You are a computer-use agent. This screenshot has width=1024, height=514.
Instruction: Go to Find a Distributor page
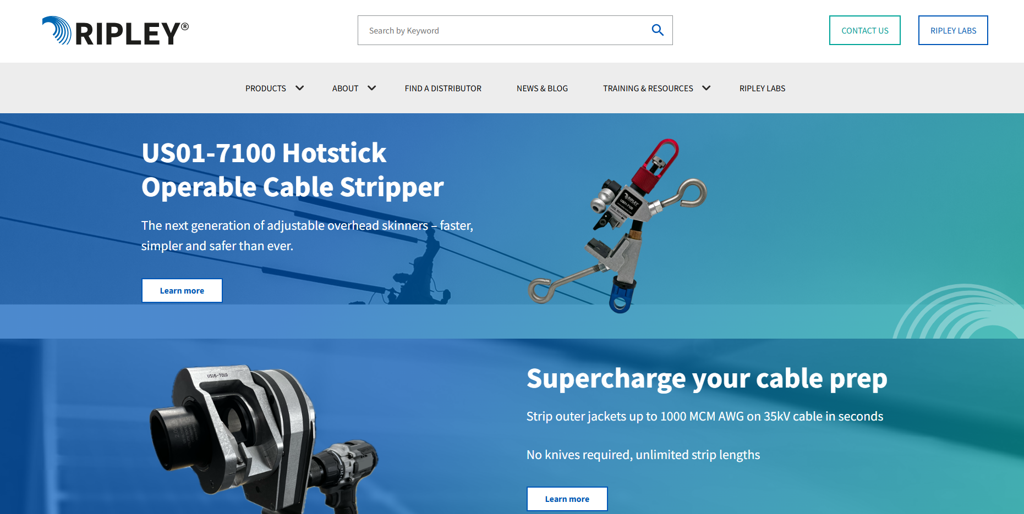(443, 89)
